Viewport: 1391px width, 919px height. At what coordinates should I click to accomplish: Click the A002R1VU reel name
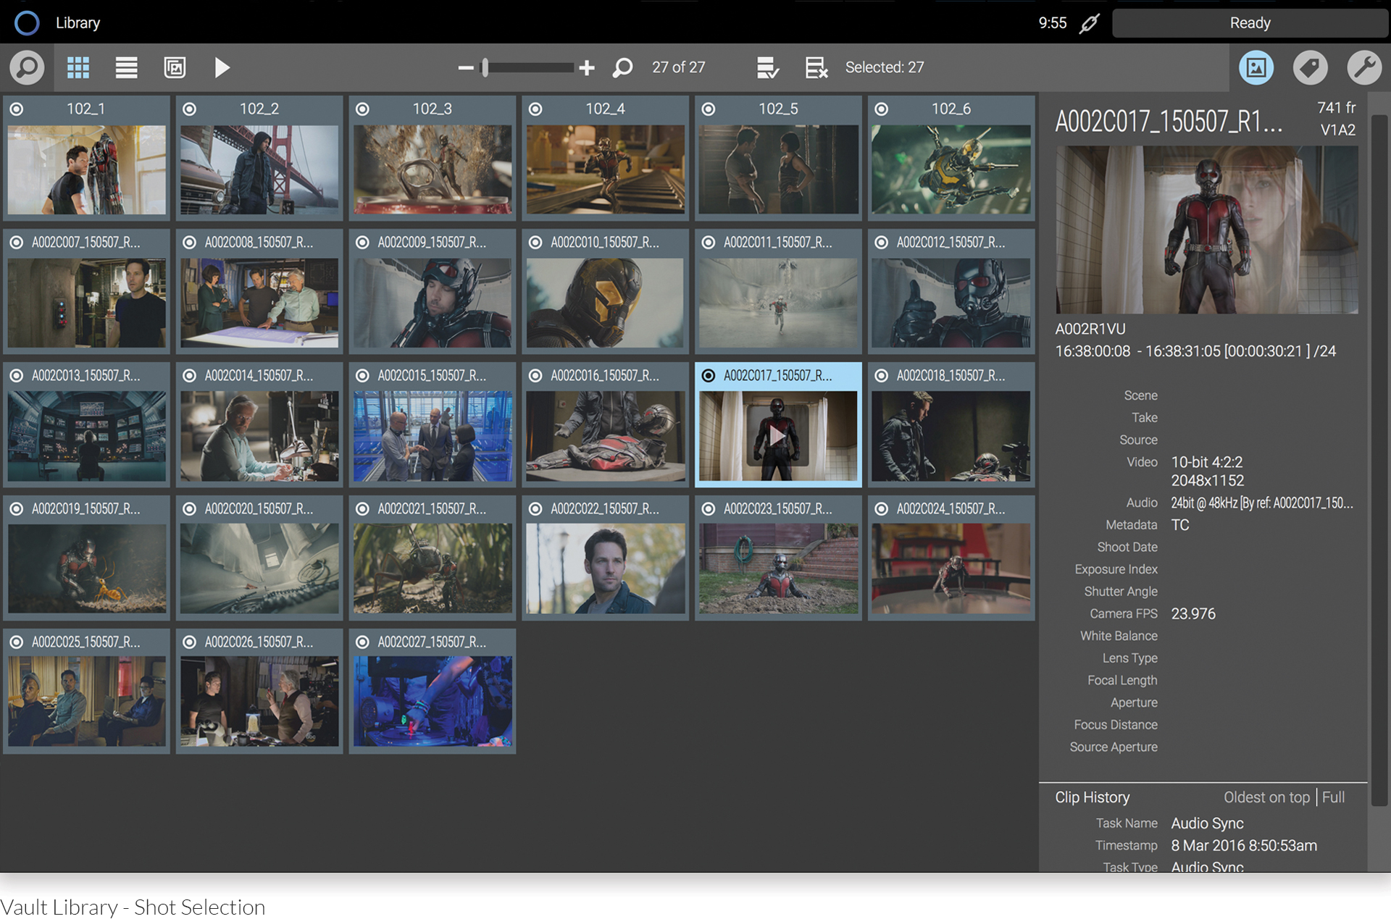point(1090,330)
